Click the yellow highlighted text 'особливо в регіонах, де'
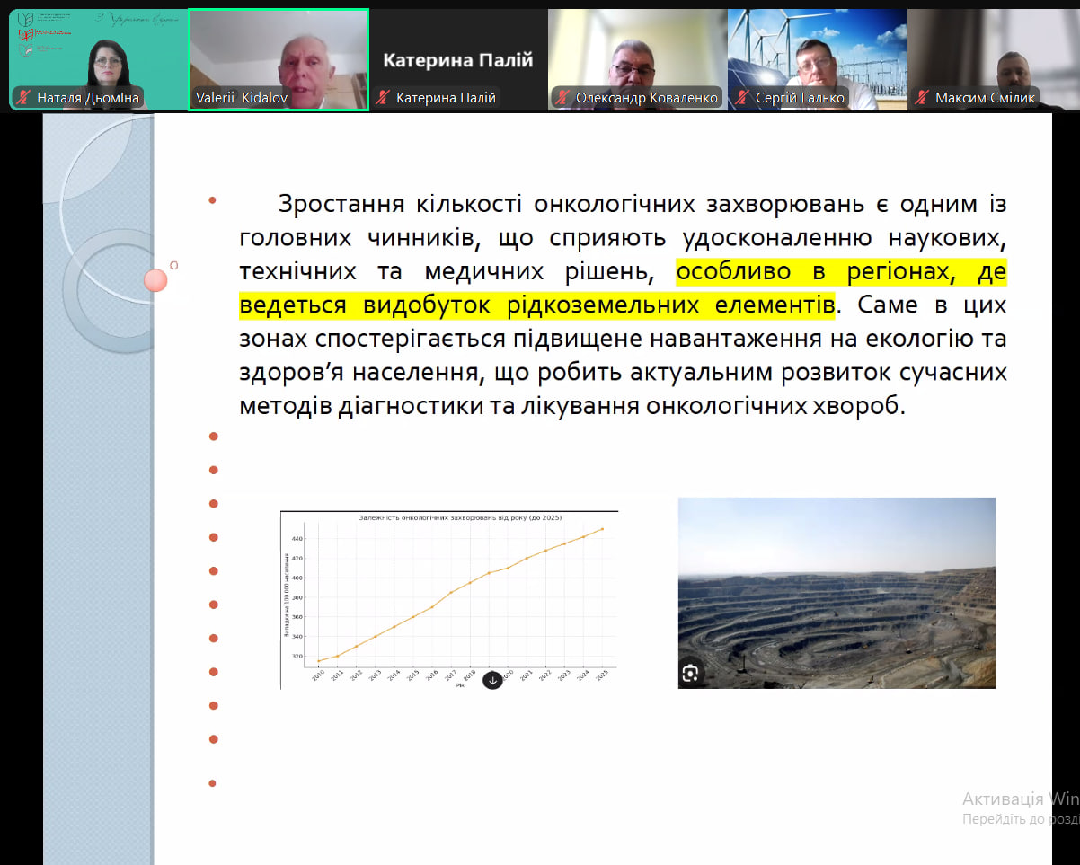The image size is (1080, 865). coord(842,271)
